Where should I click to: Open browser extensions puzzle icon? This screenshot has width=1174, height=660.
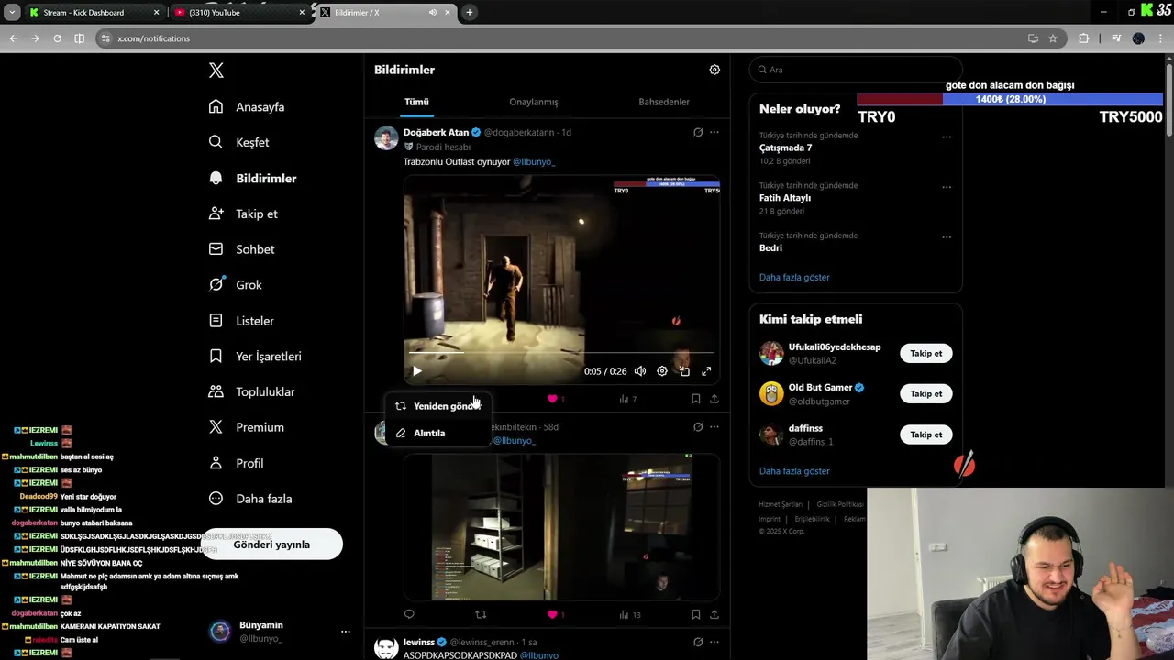click(1084, 38)
